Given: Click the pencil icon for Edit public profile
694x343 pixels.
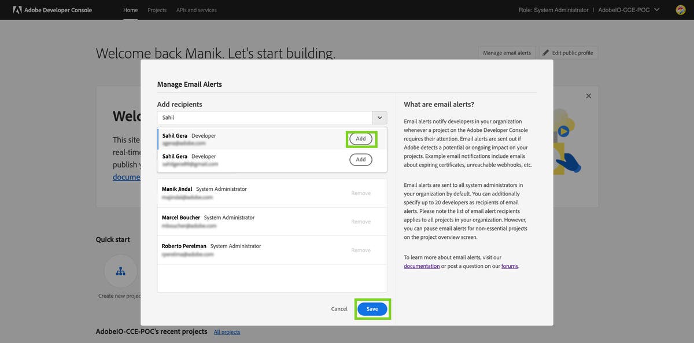Looking at the screenshot, I should 545,53.
